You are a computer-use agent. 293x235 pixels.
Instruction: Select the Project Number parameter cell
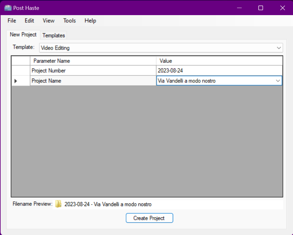click(93, 71)
